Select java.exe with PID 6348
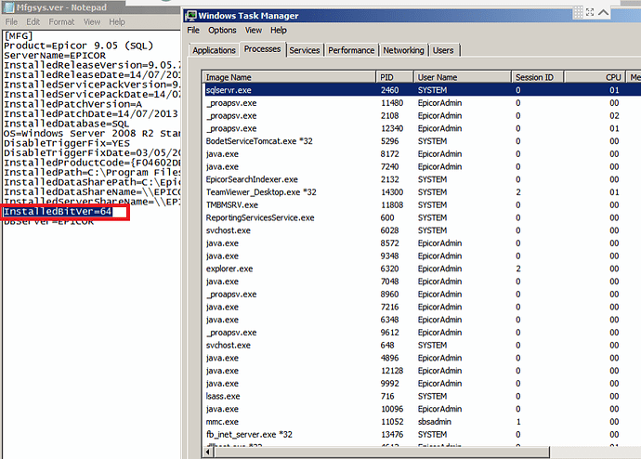The width and height of the screenshot is (641, 459). (423, 320)
